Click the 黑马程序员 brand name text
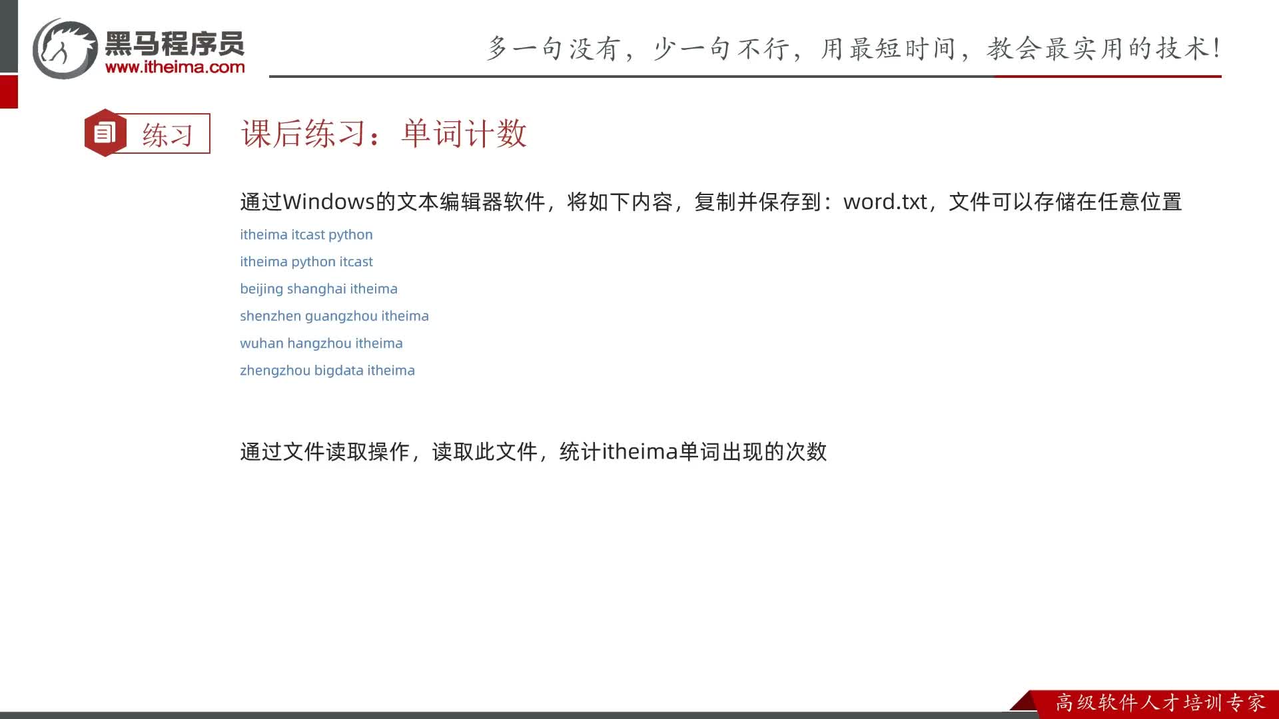Viewport: 1279px width, 719px height. (x=175, y=44)
